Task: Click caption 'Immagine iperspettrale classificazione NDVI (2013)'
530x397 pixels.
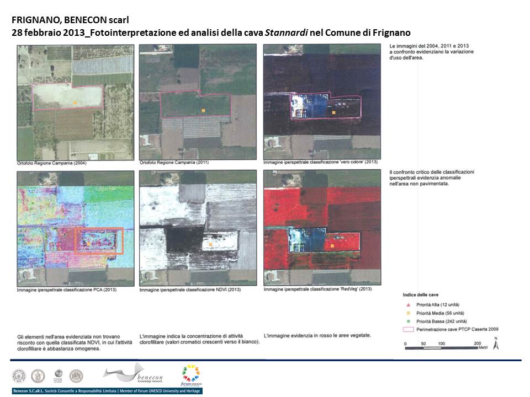Action: [190, 289]
